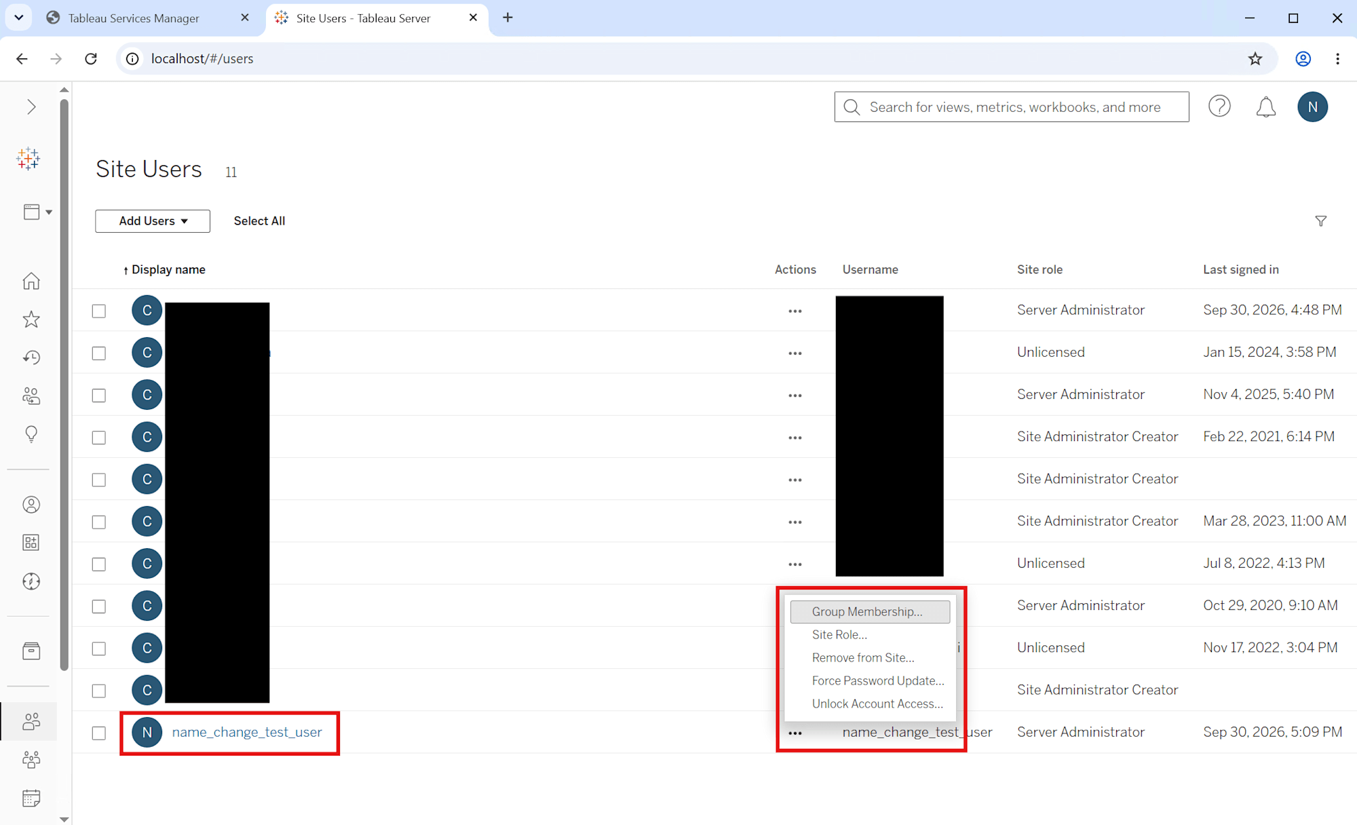Choose Group Membership from the actions menu
Screen dimensions: 1357x825
coord(870,612)
